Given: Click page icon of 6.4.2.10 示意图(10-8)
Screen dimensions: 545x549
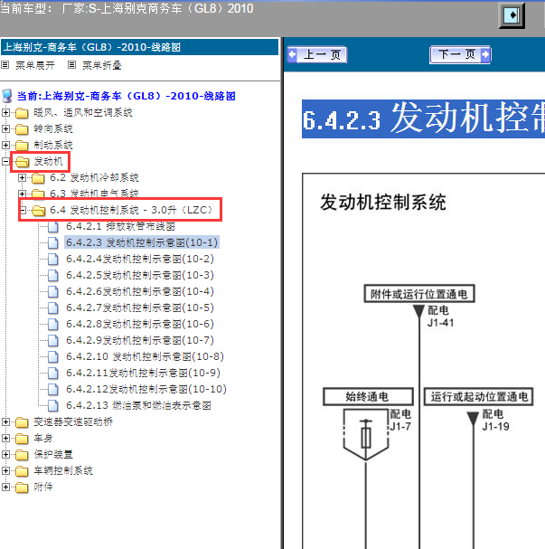Looking at the screenshot, I should pos(52,357).
